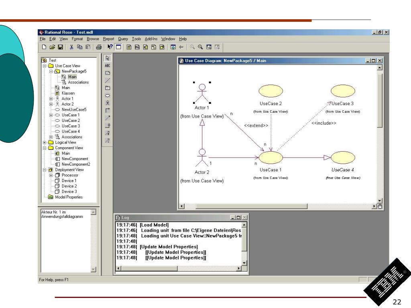
Task: Click the Browse State Machine Diagram icon
Action: [154, 47]
